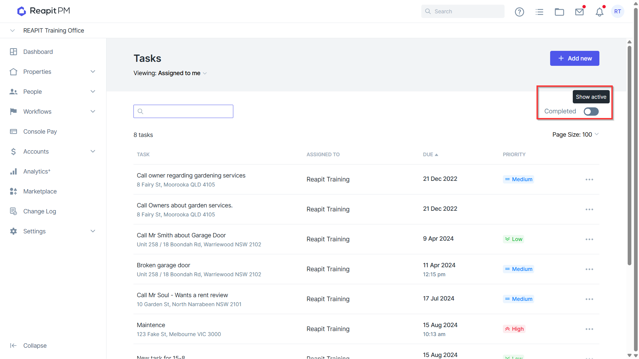Click the Dashboard grid icon
The height and width of the screenshot is (359, 639).
click(13, 52)
